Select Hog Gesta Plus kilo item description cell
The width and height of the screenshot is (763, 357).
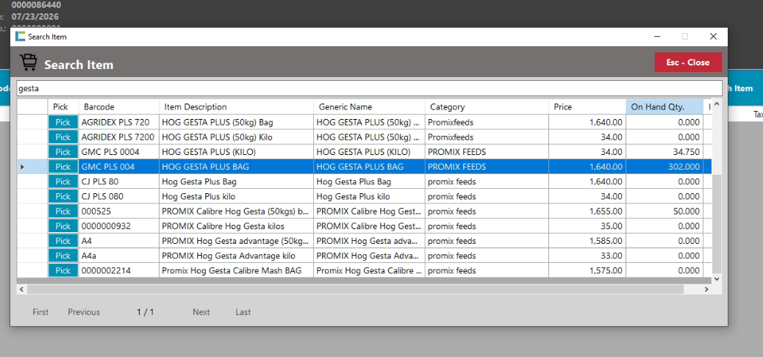tap(236, 196)
